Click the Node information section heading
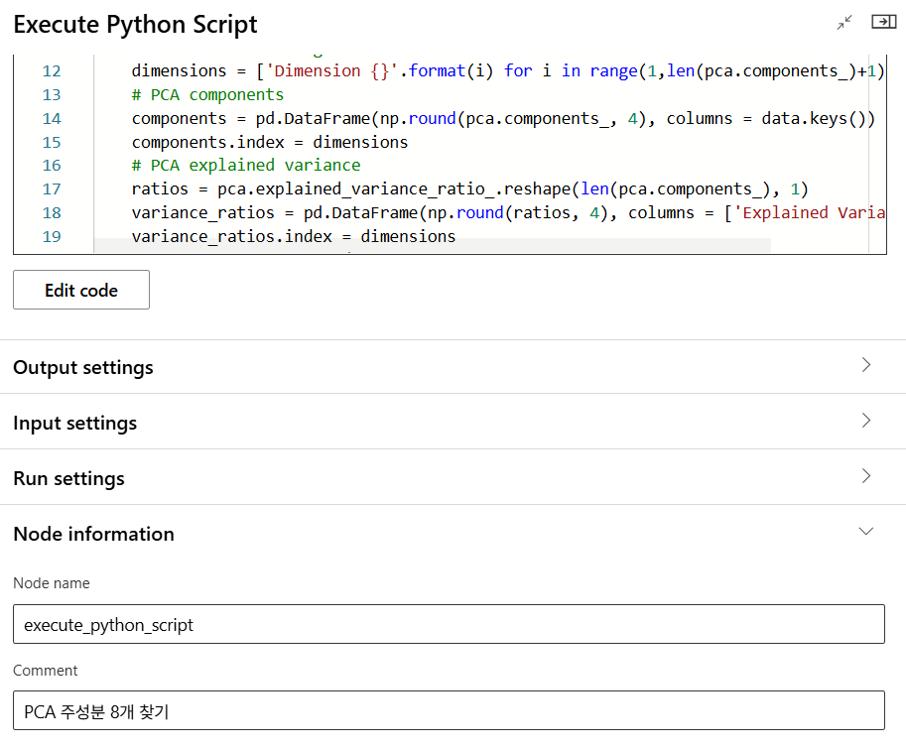Screen dimensions: 906x749 93,535
